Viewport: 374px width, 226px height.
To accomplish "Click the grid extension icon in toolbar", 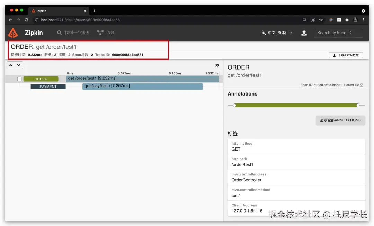I will pyautogui.click(x=313, y=20).
